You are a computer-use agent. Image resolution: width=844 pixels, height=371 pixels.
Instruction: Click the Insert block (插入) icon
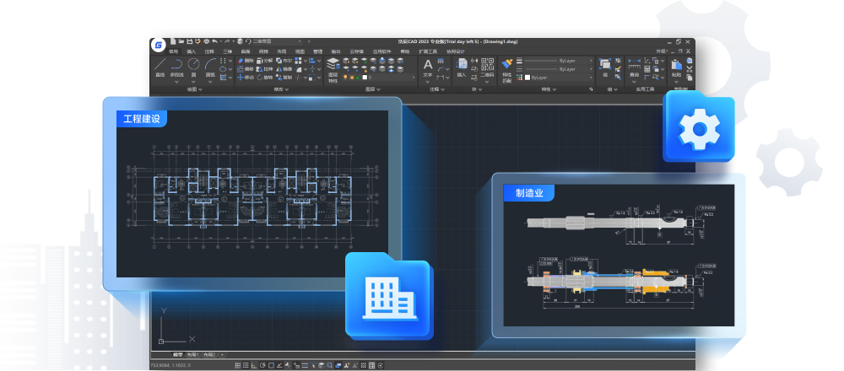point(462,68)
